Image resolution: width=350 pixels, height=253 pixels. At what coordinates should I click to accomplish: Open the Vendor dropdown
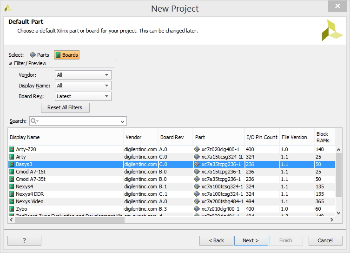pos(83,75)
